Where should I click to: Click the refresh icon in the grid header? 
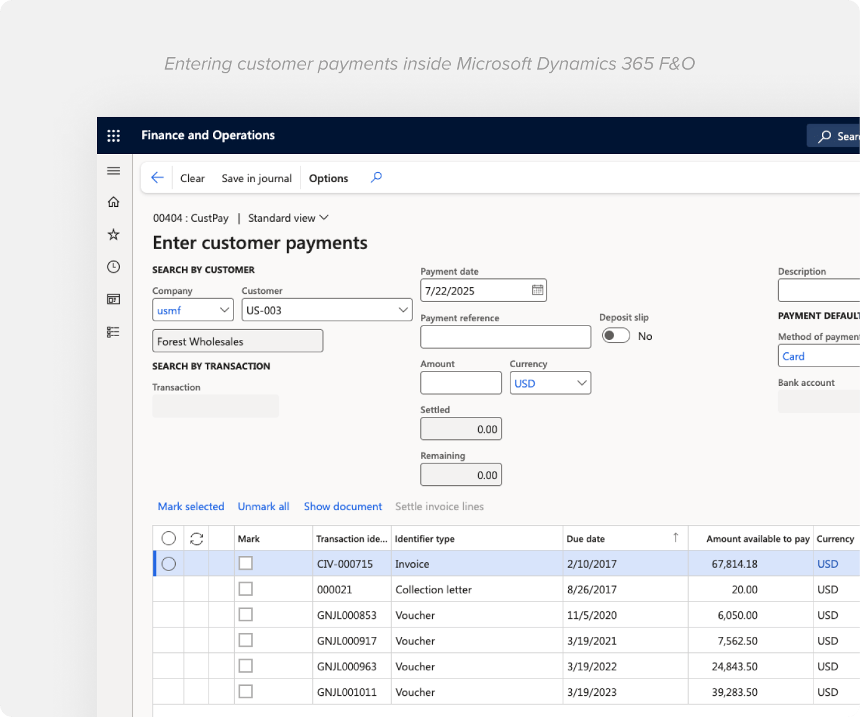196,538
